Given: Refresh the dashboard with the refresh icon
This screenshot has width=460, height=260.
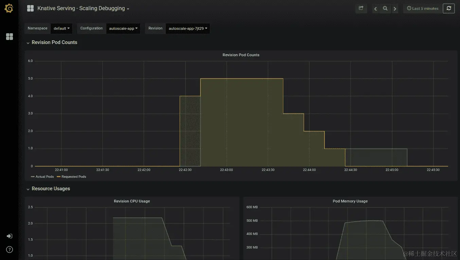Looking at the screenshot, I should click(449, 8).
